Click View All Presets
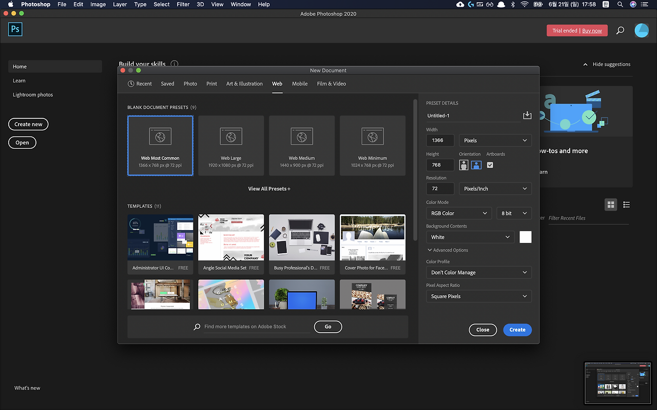The height and width of the screenshot is (410, 657). point(269,189)
